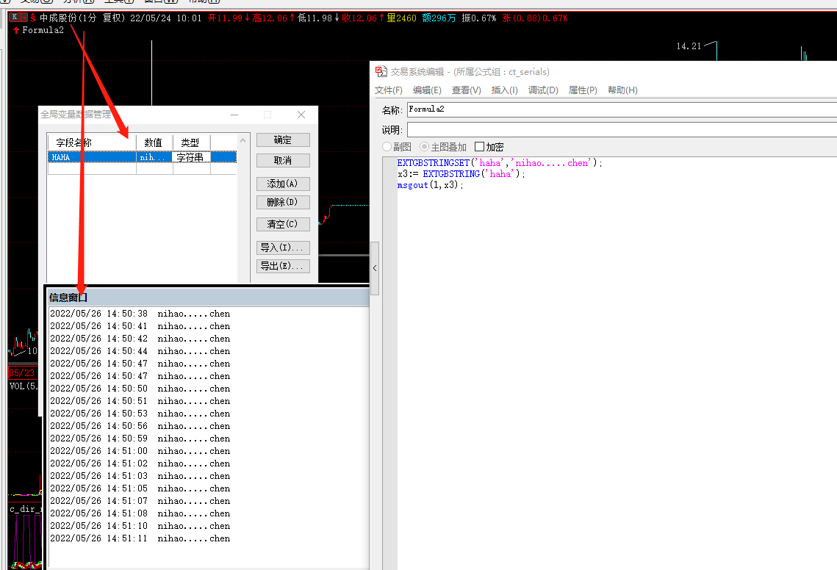Click the log entry at 14:51:11
This screenshot has height=570, width=837.
click(x=140, y=538)
